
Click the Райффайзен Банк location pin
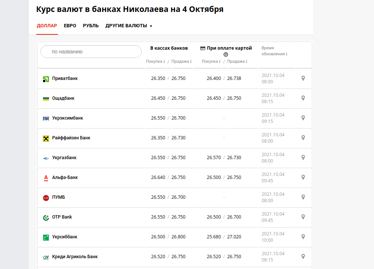[x=303, y=138]
